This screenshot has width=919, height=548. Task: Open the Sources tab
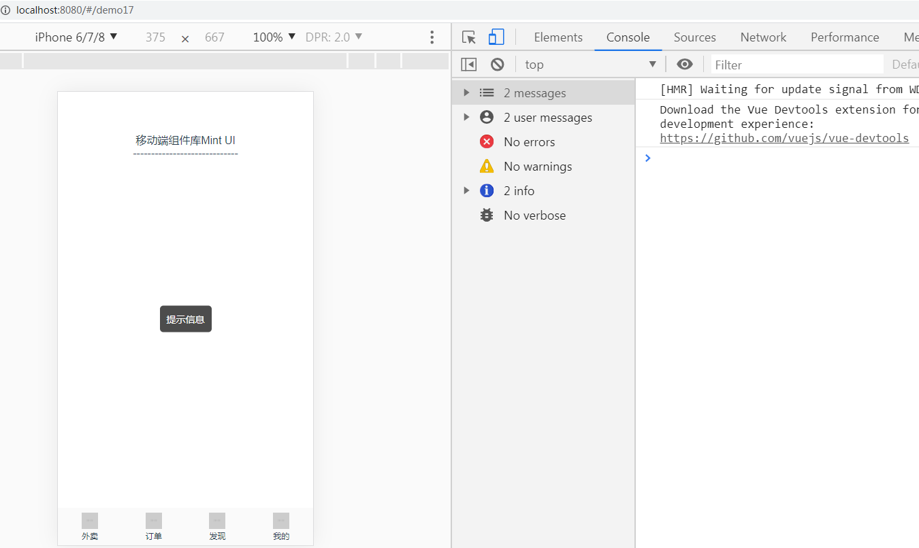(x=695, y=37)
